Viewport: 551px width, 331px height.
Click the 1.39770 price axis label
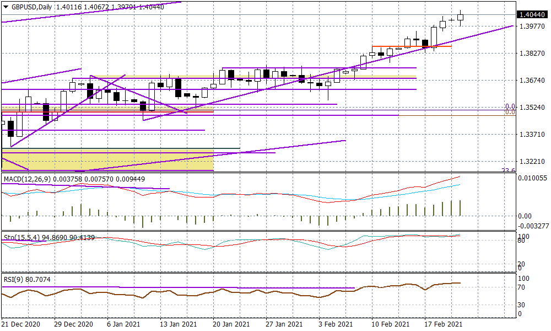click(532, 26)
